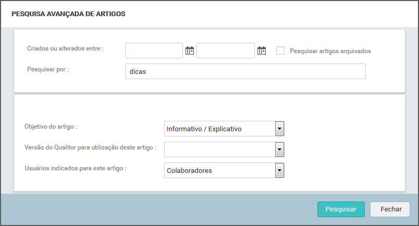
Task: Click the start date input field
Action: pos(154,51)
